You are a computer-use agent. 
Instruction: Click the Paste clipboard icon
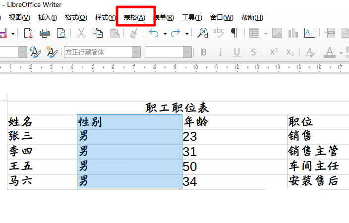pyautogui.click(x=115, y=33)
